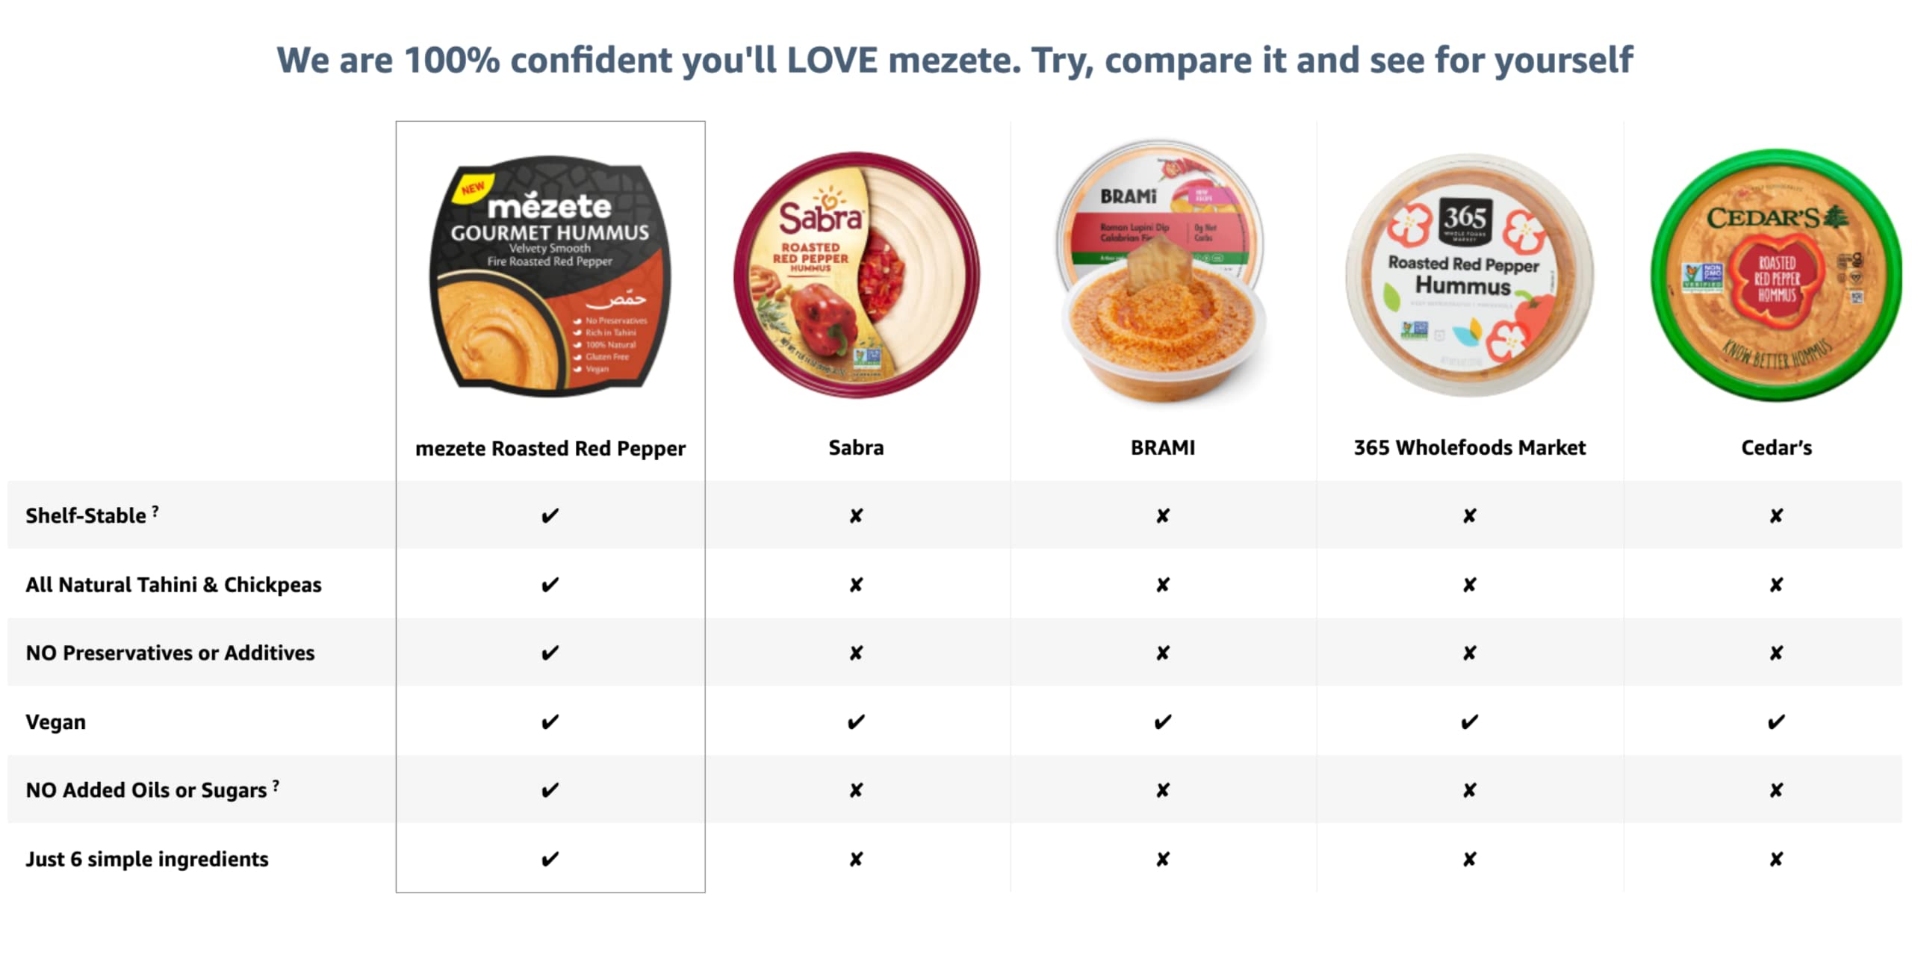Click the question mark next to Shelf-Stable
The height and width of the screenshot is (956, 1912).
[155, 512]
